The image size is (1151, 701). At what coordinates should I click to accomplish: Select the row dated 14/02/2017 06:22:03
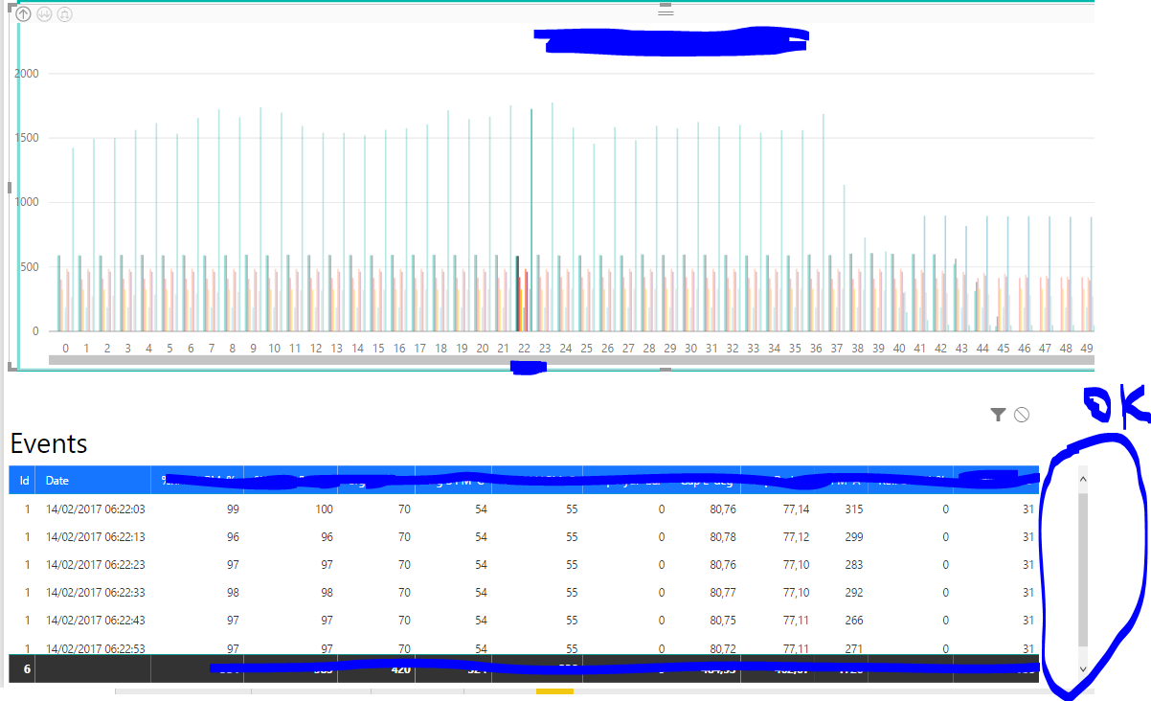coord(524,509)
